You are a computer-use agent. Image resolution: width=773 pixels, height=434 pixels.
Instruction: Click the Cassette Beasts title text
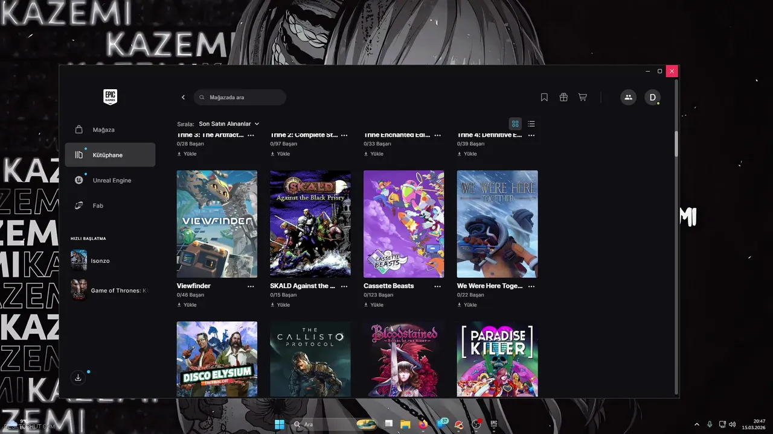click(389, 286)
